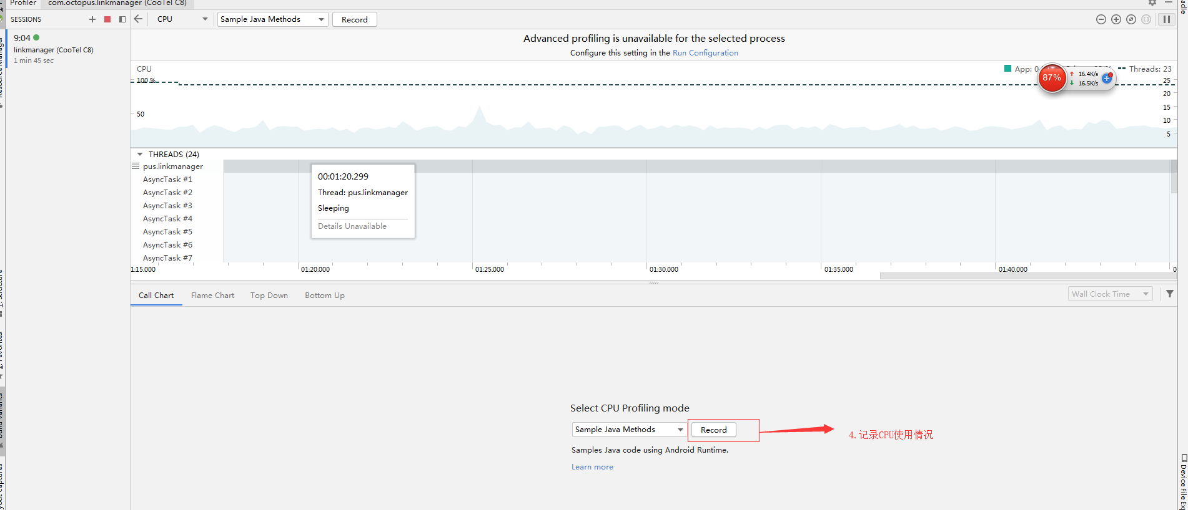Image resolution: width=1188 pixels, height=510 pixels.
Task: Select the 9:04 linkmanager session
Action: pos(67,49)
